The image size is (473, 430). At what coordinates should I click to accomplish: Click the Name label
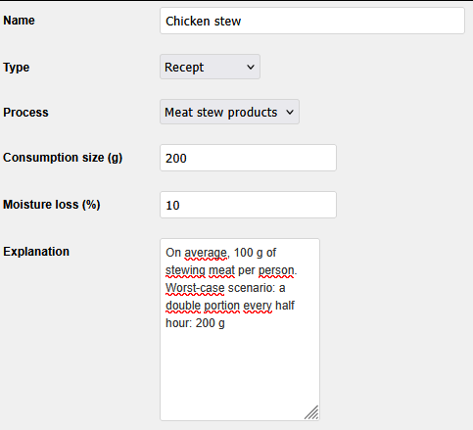click(x=19, y=21)
